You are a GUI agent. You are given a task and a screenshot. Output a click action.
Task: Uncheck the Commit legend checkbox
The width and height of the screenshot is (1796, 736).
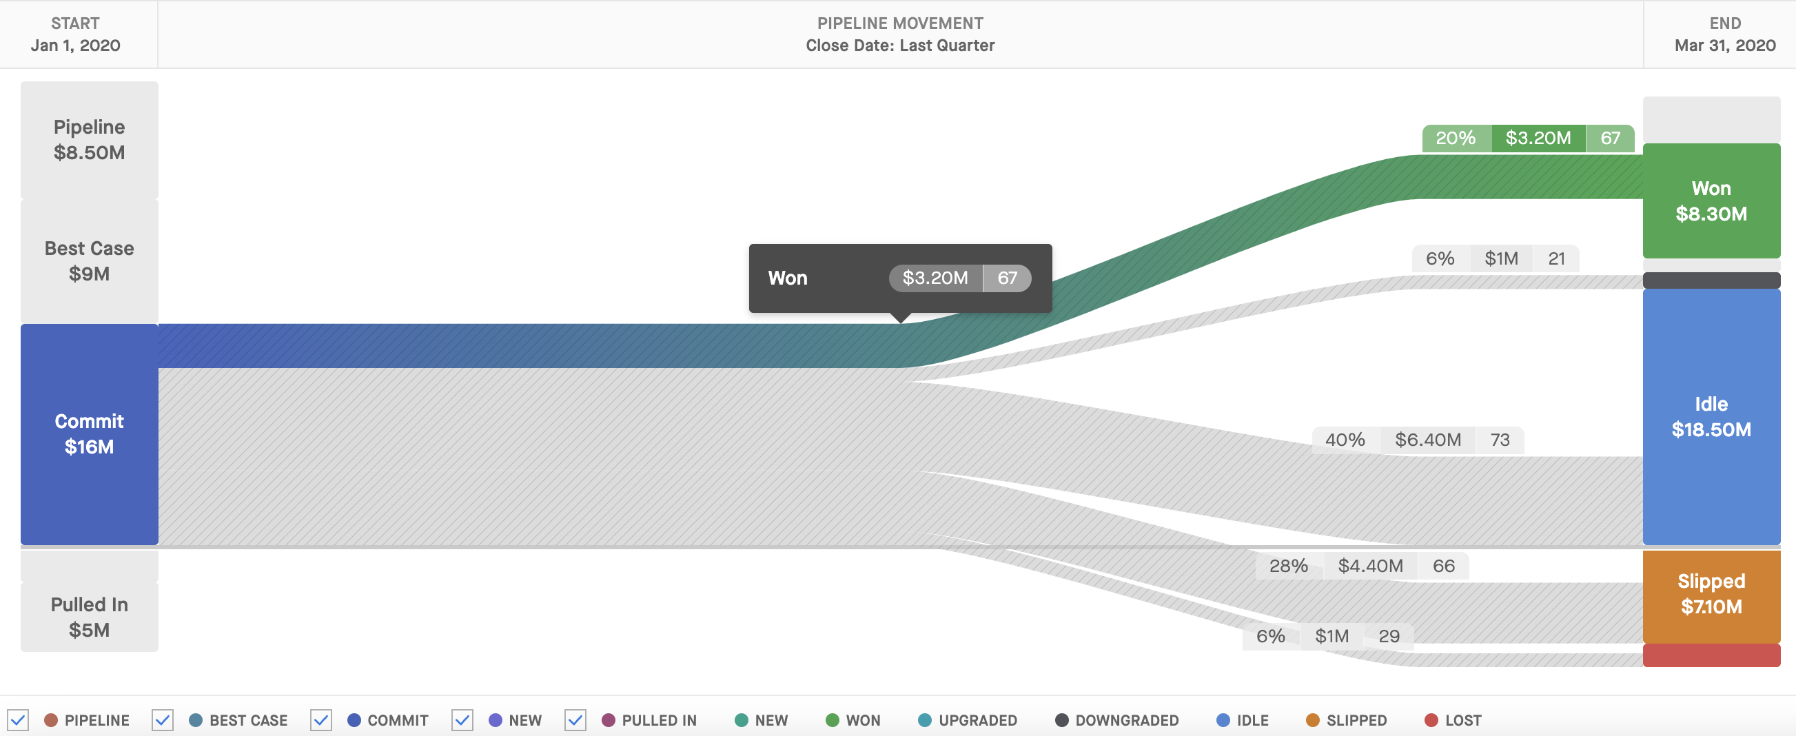320,720
